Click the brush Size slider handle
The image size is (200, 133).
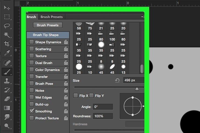point(137,89)
